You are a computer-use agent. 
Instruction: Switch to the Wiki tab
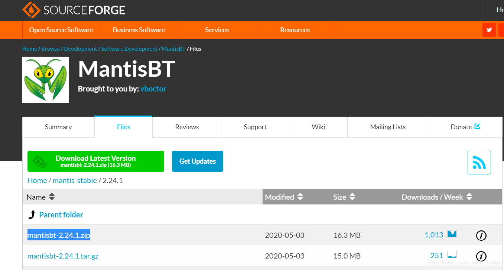click(x=318, y=127)
